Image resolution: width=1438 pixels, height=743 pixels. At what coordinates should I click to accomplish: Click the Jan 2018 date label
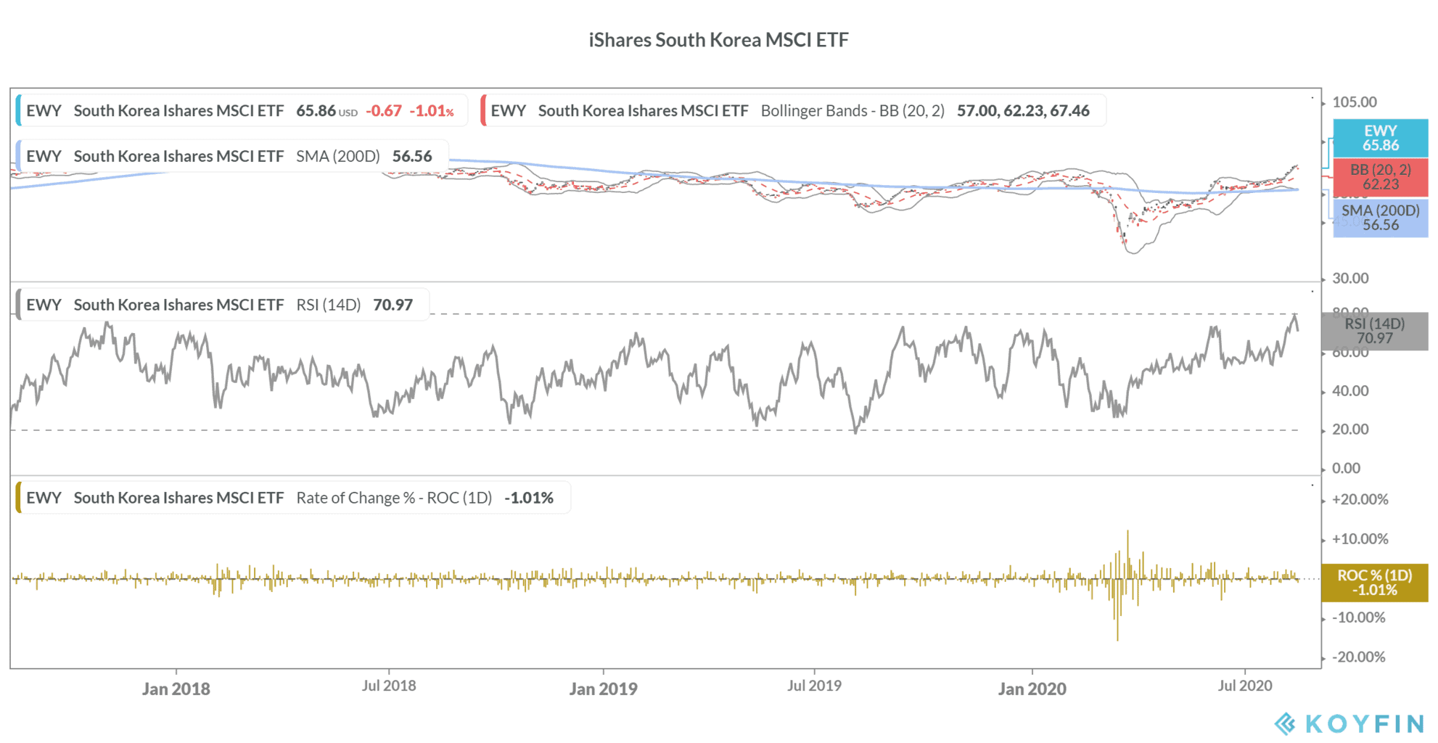coord(176,689)
